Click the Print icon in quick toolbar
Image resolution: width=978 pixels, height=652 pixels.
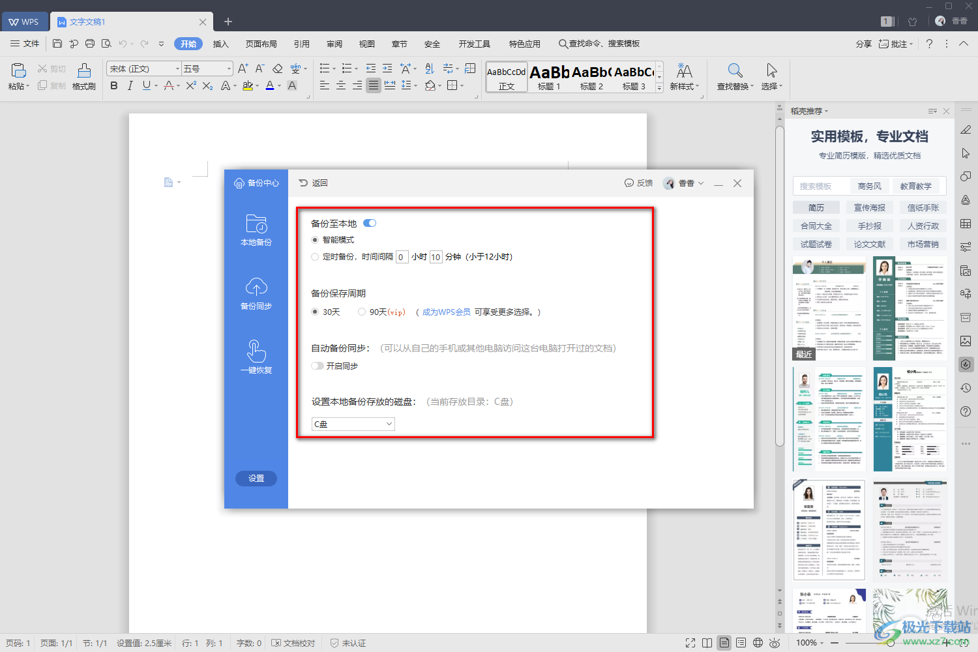pyautogui.click(x=90, y=44)
